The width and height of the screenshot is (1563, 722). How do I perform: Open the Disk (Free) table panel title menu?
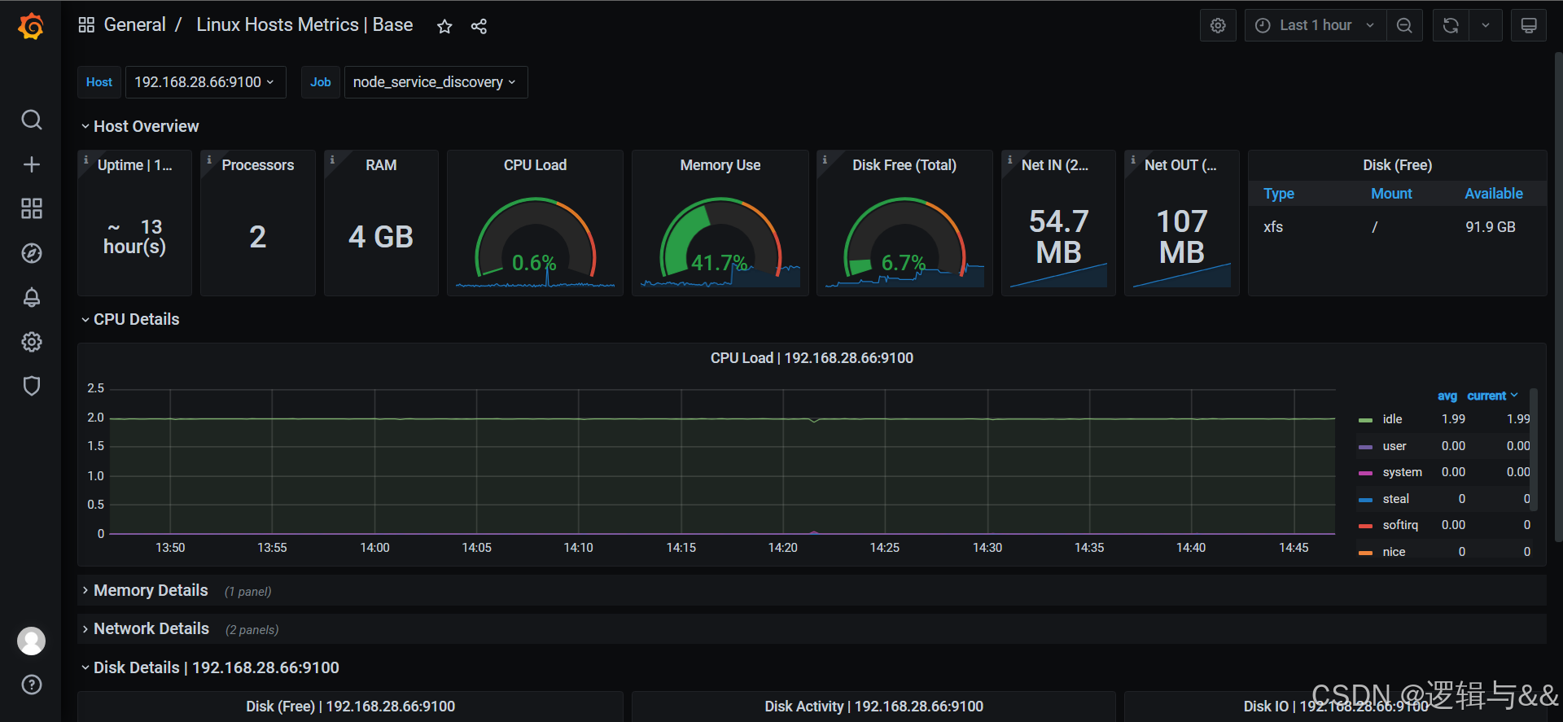point(1397,165)
